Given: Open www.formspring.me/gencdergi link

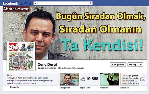Looking at the screenshot, I should tap(21, 83).
